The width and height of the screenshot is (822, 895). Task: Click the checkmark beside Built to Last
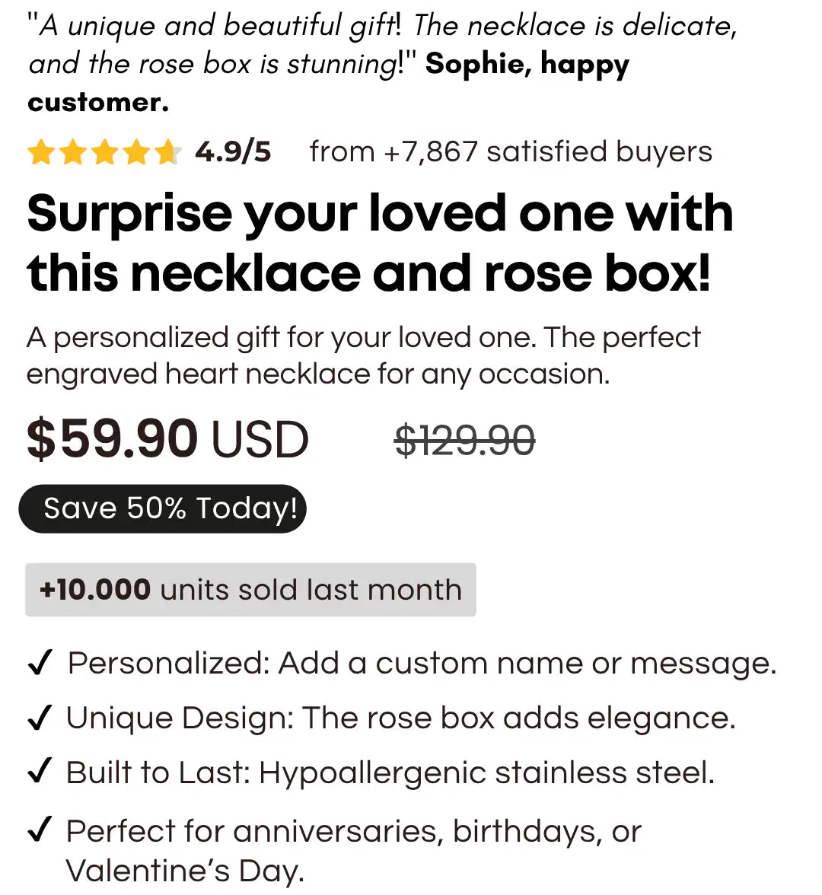pos(39,772)
